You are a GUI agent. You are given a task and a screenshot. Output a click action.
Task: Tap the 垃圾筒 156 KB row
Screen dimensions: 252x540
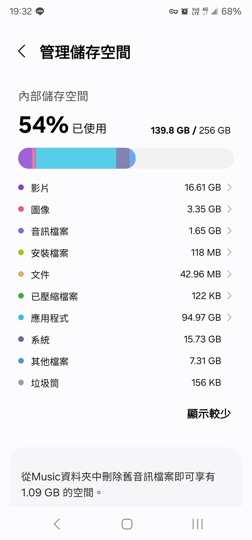(x=126, y=382)
